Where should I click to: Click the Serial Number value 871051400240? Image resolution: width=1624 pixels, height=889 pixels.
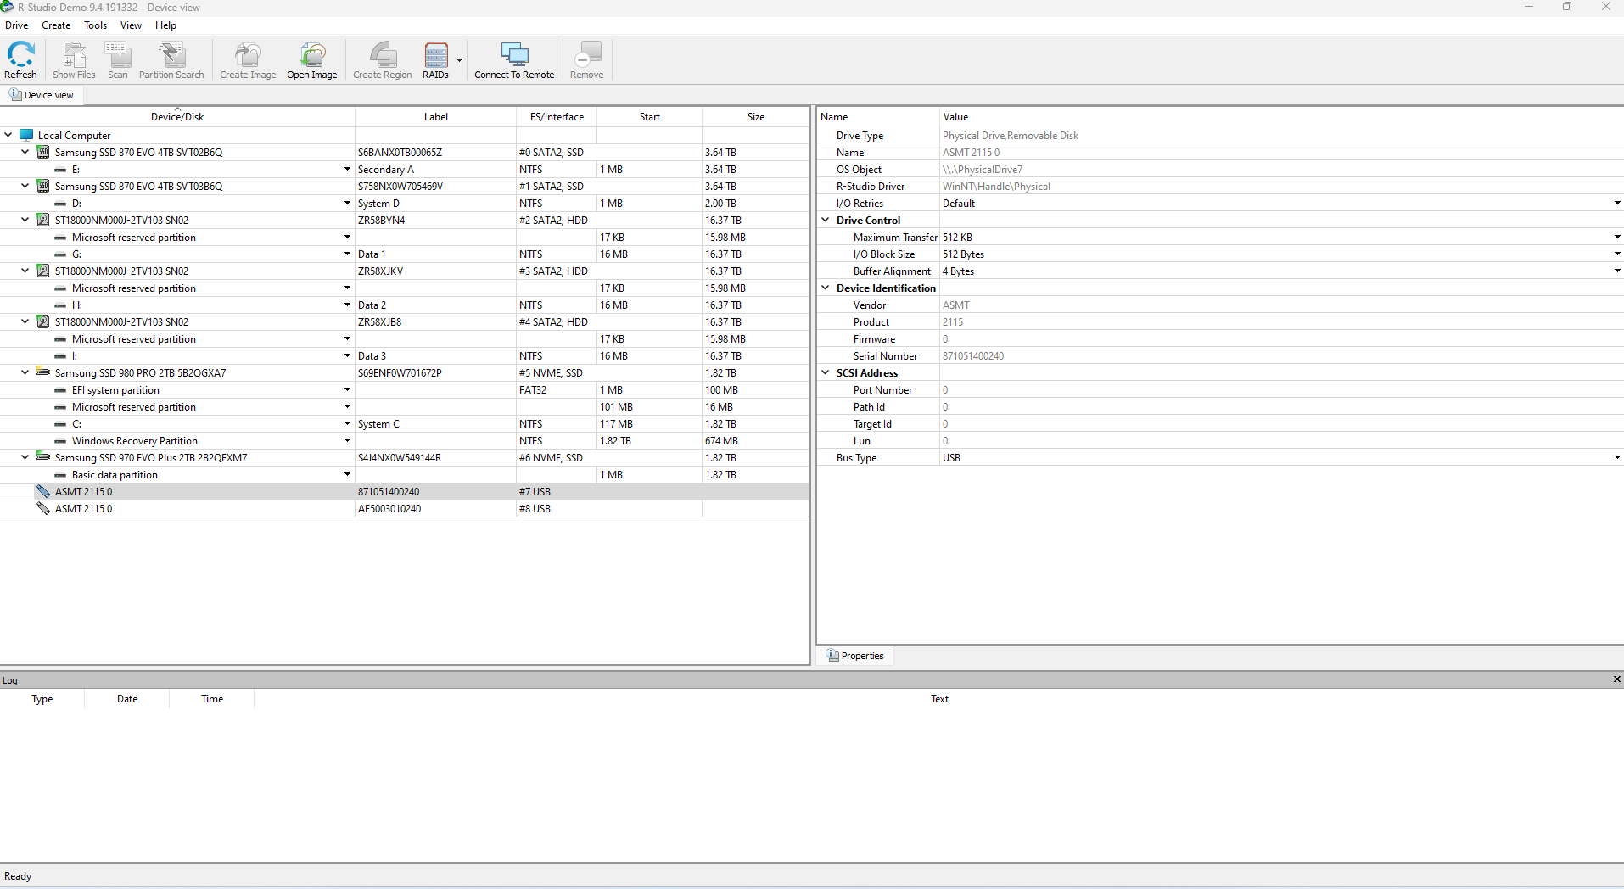(x=973, y=356)
